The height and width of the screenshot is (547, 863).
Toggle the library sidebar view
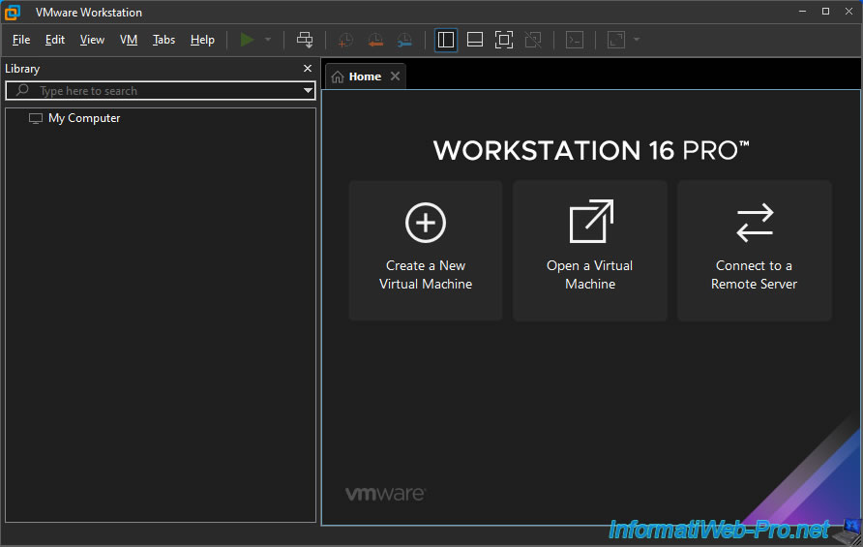[x=446, y=40]
